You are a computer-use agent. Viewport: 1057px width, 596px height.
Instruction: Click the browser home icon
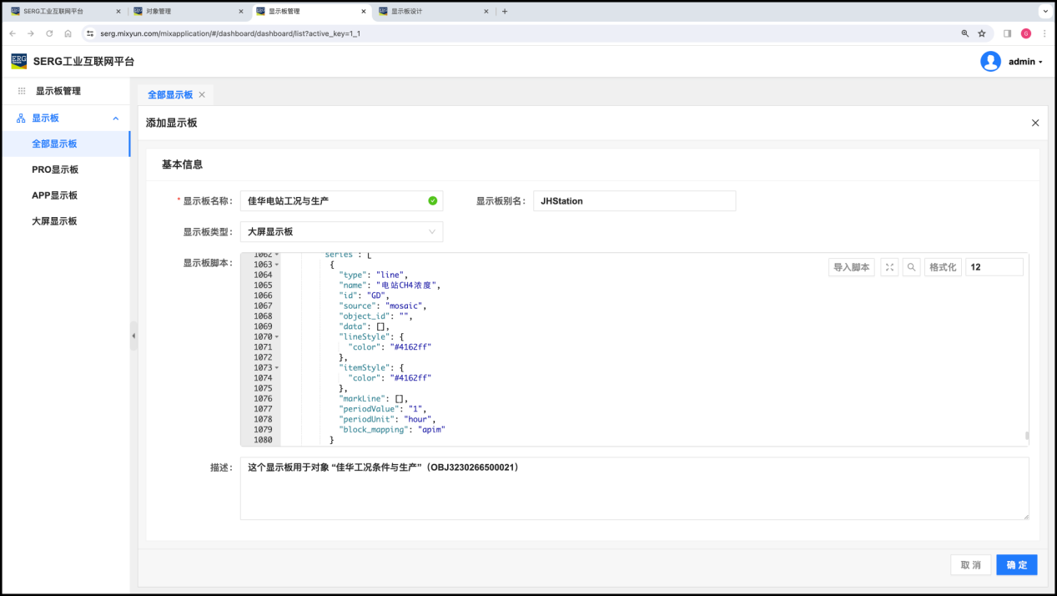coord(68,33)
